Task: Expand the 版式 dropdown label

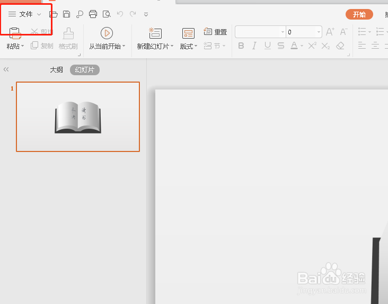Action: tap(189, 46)
